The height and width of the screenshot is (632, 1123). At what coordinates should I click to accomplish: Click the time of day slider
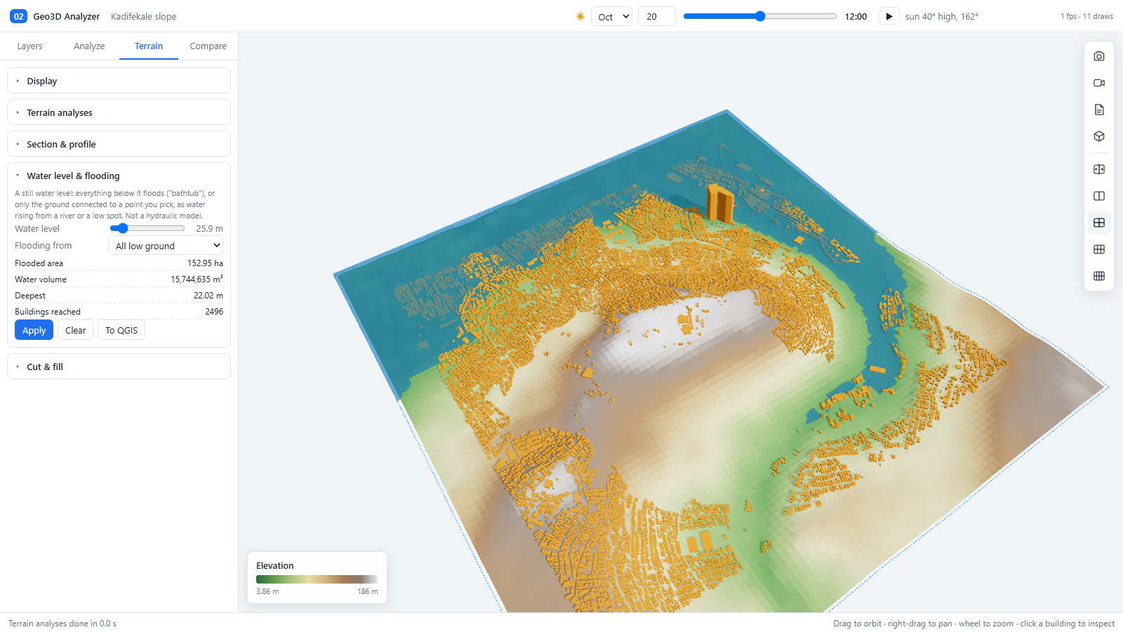760,16
